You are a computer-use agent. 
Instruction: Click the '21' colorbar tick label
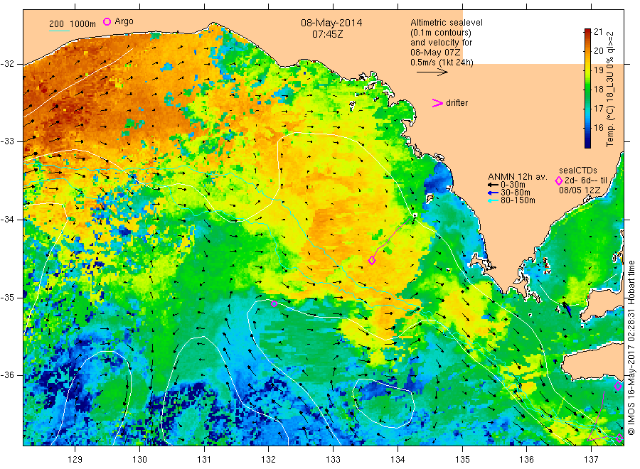click(x=598, y=32)
